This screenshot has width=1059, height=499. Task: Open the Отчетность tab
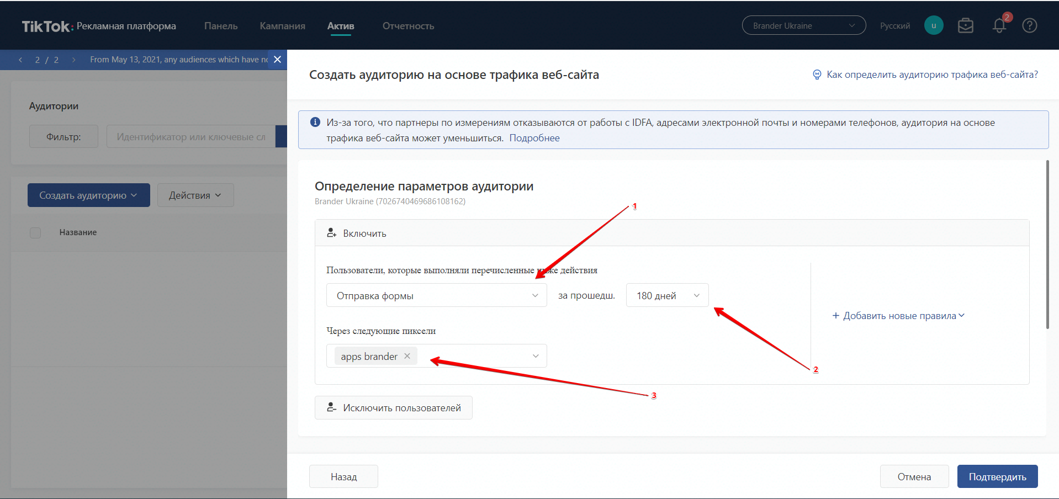(x=408, y=26)
